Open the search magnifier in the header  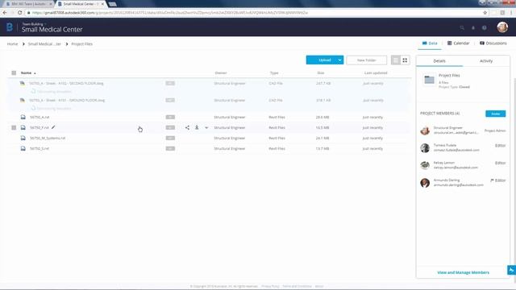tap(462, 28)
